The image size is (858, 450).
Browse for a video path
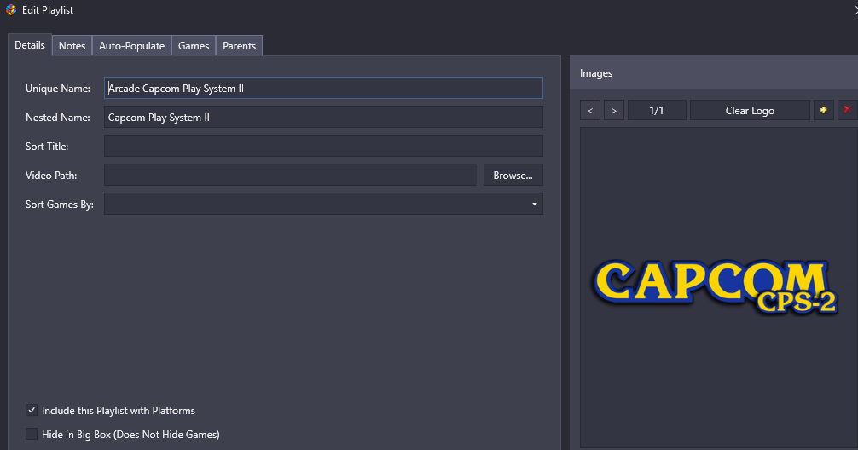point(513,175)
